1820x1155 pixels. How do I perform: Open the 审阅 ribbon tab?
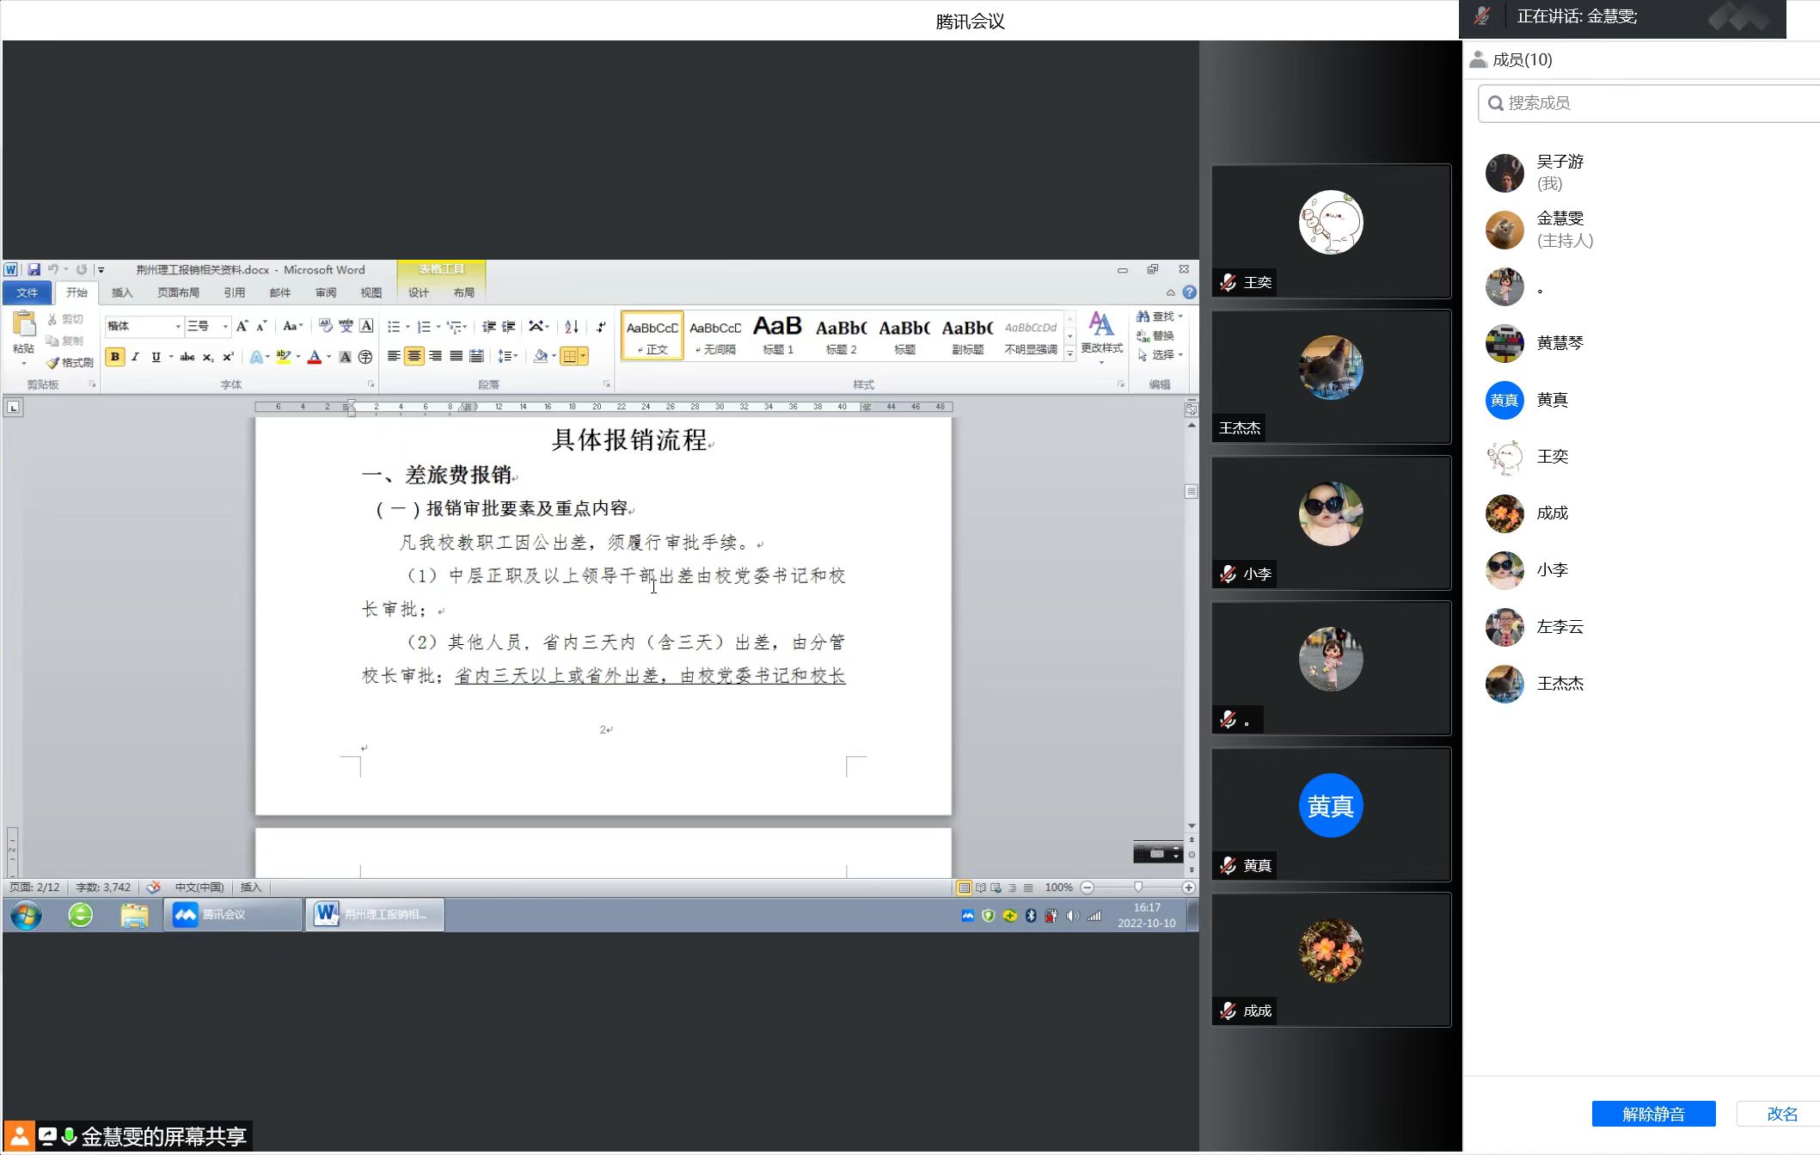point(326,293)
